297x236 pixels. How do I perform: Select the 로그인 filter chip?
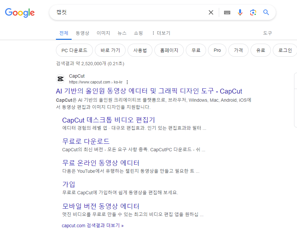pos(285,50)
